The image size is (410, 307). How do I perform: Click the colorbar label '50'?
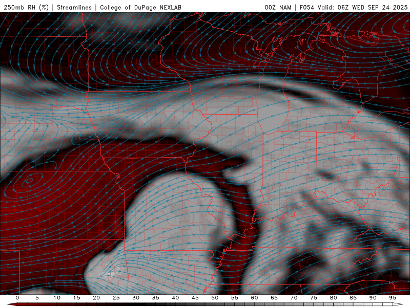[x=215, y=298]
